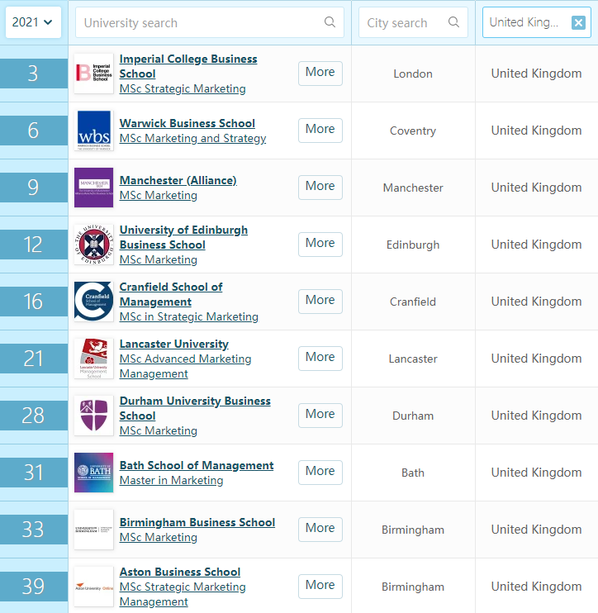This screenshot has height=613, width=598.
Task: Click More for Cranfield School of Management
Action: click(320, 302)
